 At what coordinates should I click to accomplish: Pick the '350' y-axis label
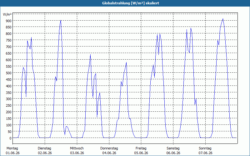pyautogui.click(x=9, y=92)
